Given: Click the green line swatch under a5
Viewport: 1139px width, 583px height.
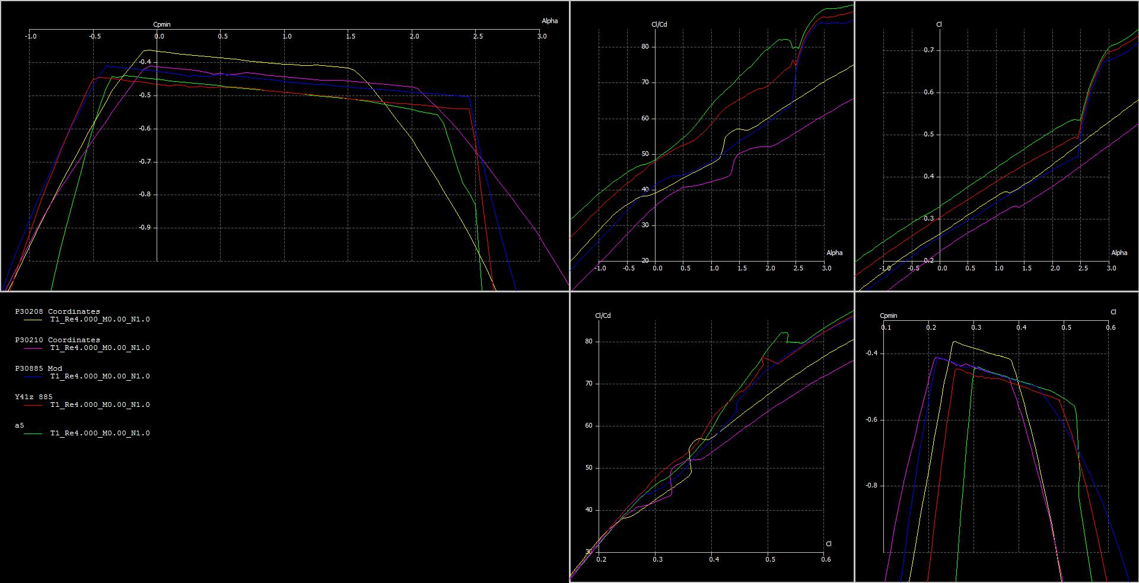Looking at the screenshot, I should [33, 434].
